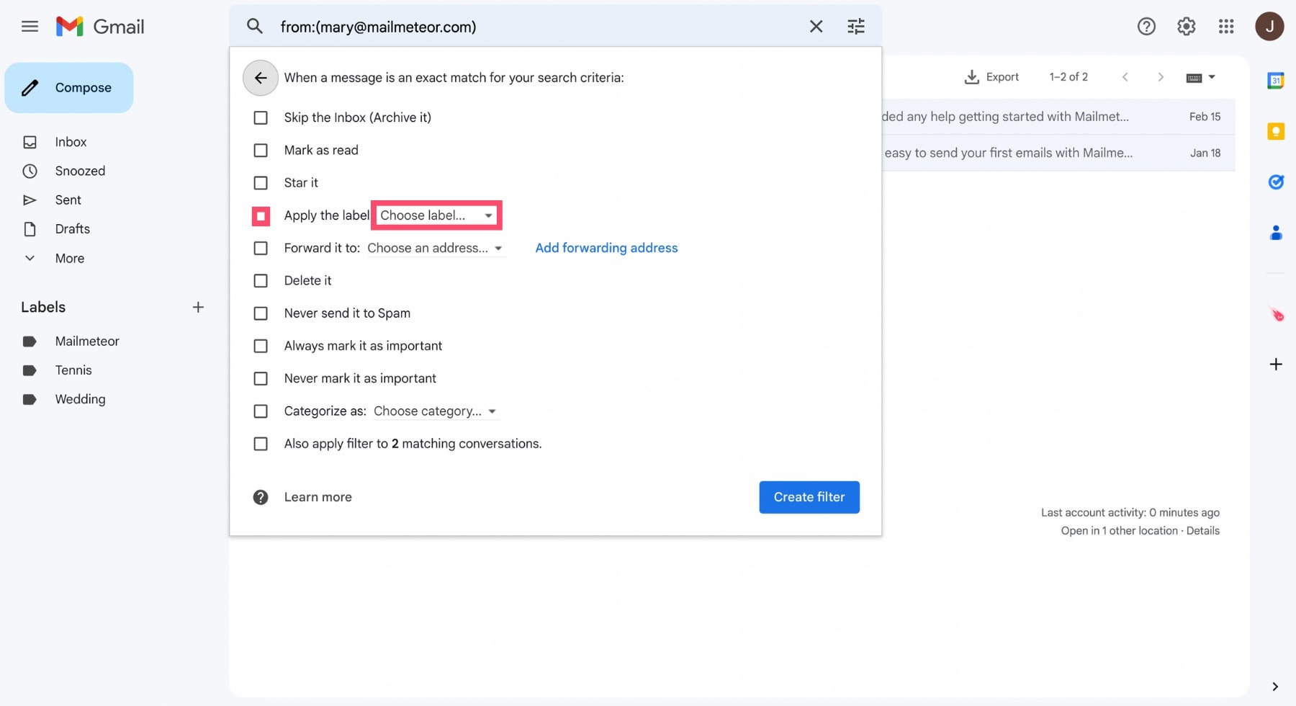Image resolution: width=1296 pixels, height=706 pixels.
Task: Open the email dated Jan 18
Action: point(1058,153)
